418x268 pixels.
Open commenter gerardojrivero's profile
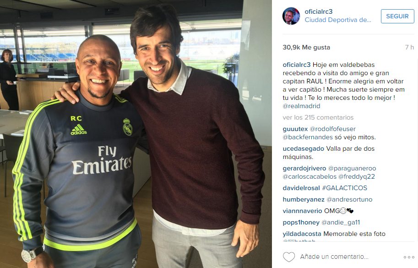point(304,168)
